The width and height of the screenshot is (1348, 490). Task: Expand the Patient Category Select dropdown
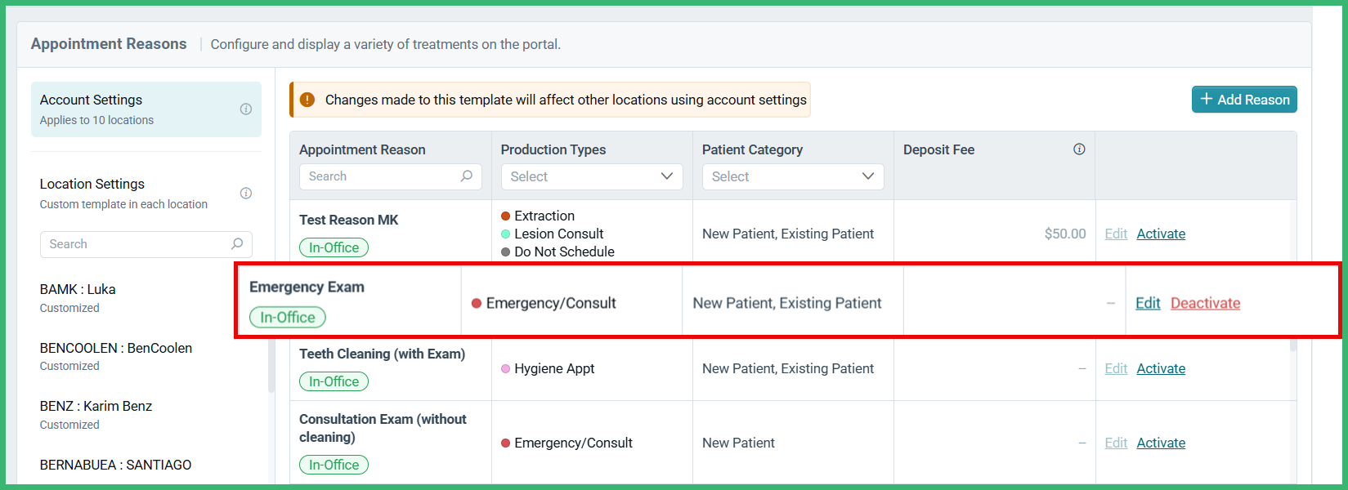coord(792,176)
